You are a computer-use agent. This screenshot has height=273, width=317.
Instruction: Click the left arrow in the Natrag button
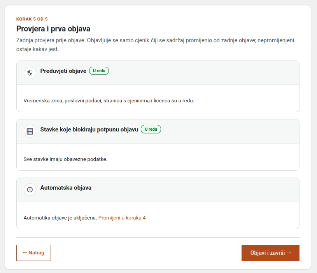click(x=25, y=253)
